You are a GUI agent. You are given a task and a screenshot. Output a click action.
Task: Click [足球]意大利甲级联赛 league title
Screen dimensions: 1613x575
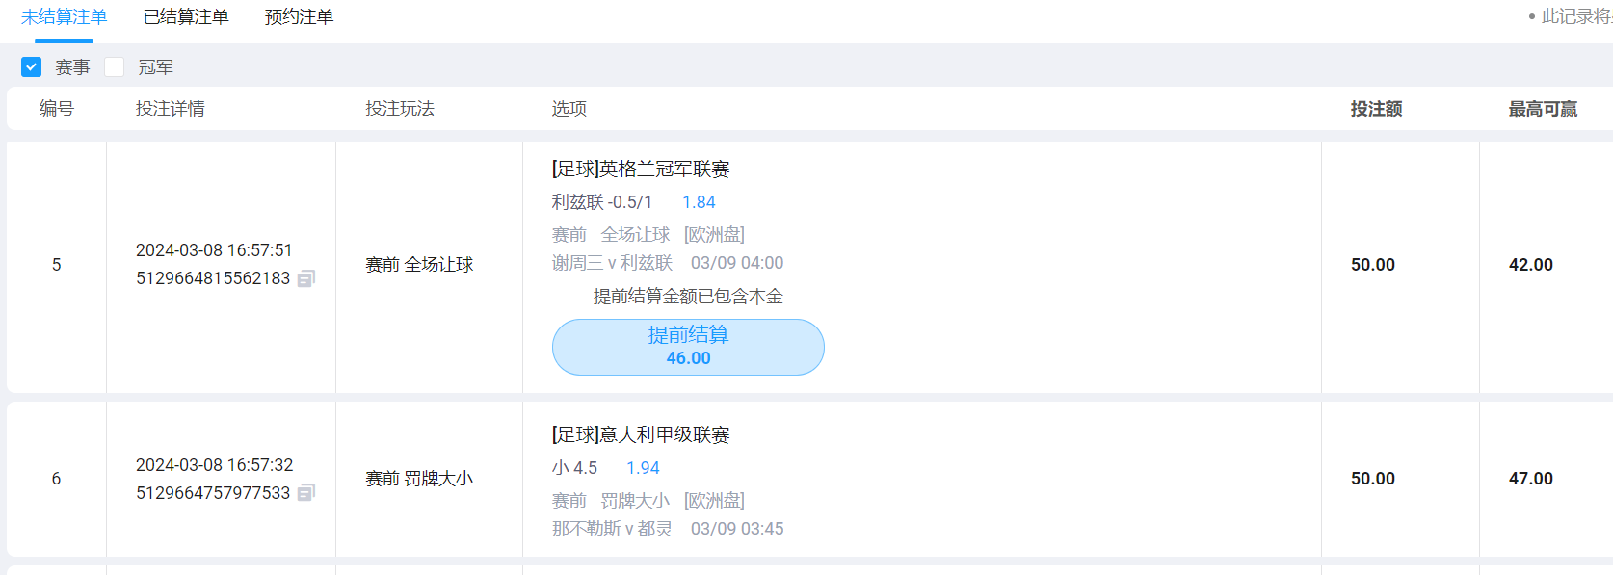pyautogui.click(x=641, y=435)
